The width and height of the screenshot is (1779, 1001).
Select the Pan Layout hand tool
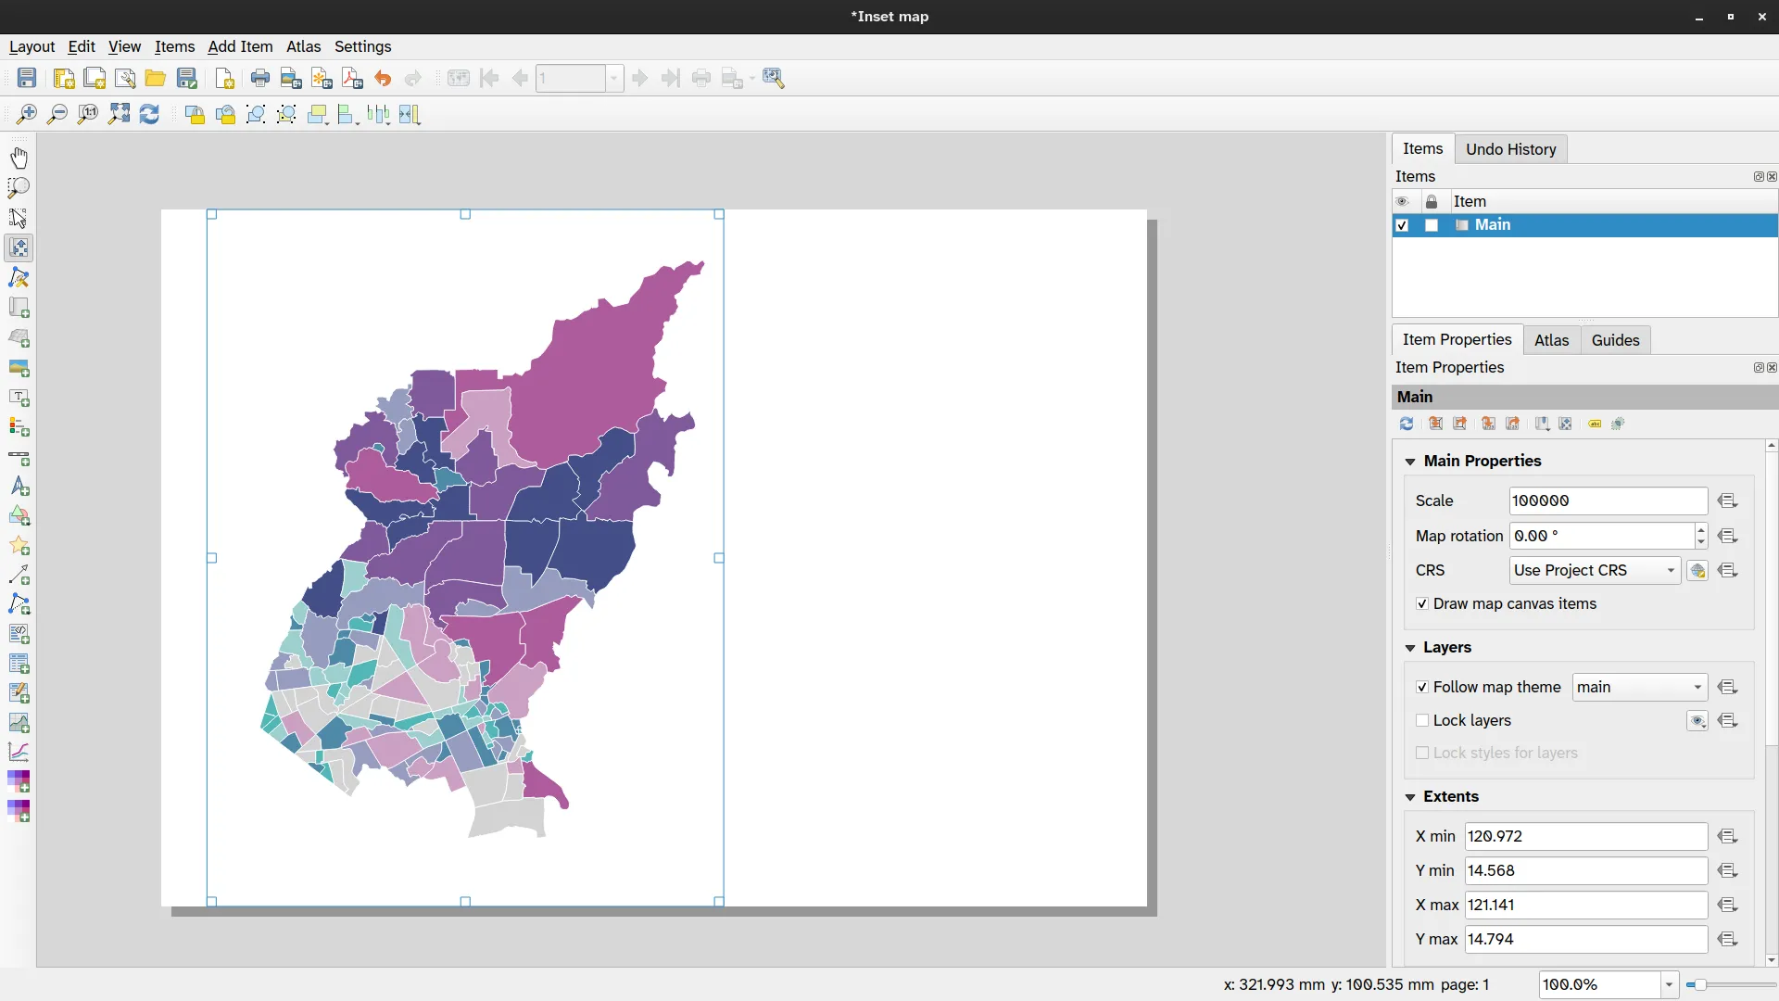tap(19, 158)
